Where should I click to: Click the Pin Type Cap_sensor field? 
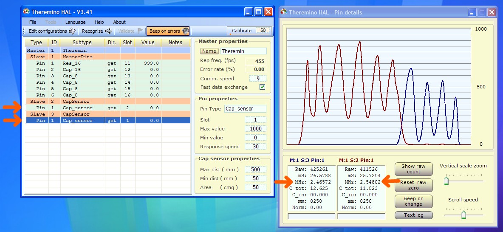point(245,109)
